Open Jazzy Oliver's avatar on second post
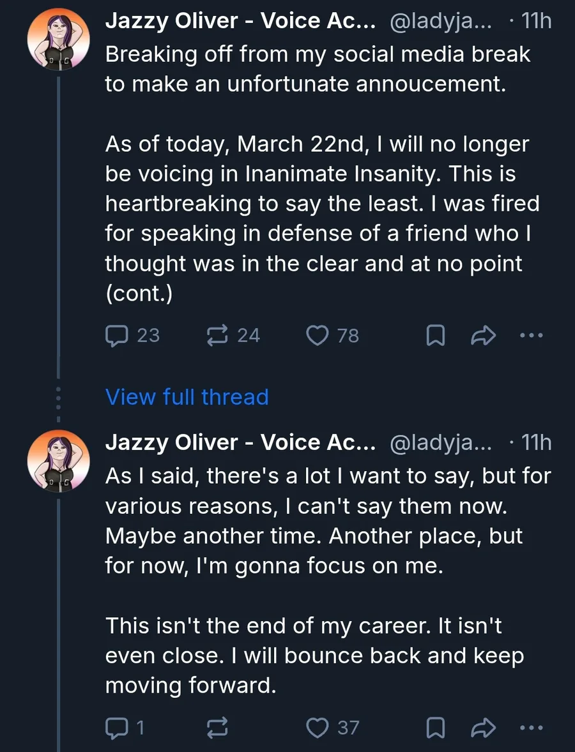 coord(58,461)
